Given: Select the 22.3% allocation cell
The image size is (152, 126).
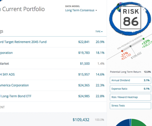Looking at the screenshot, I should pyautogui.click(x=100, y=85).
